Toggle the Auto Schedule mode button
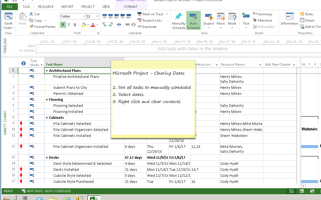 pos(193,20)
